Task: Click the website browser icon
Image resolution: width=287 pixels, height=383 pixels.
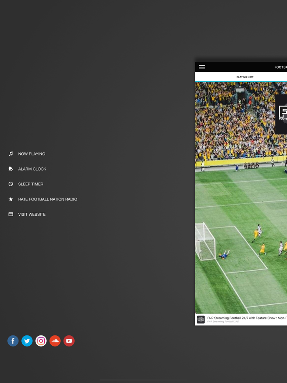Action: (11, 214)
